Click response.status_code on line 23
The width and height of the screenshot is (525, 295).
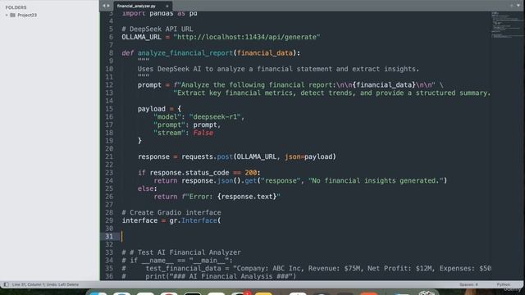click(x=189, y=173)
